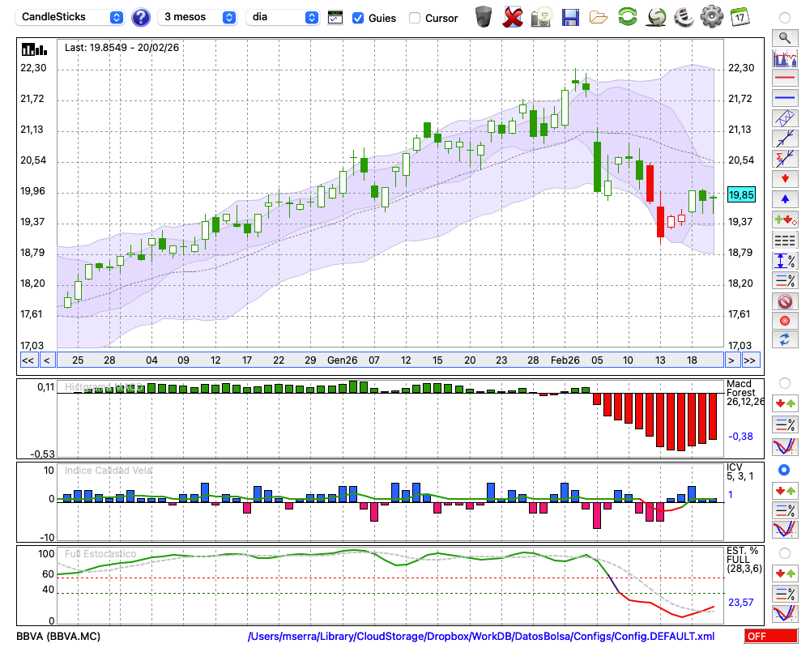Draw a blue horizontal line

(x=785, y=98)
